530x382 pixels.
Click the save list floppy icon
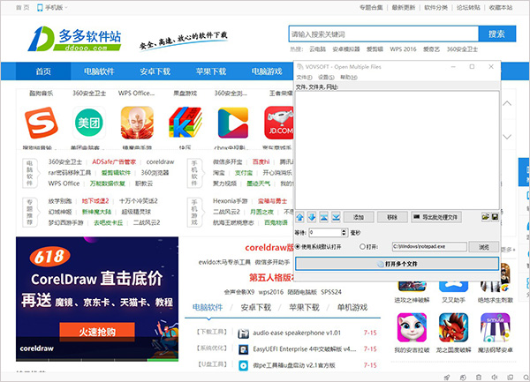click(x=495, y=217)
